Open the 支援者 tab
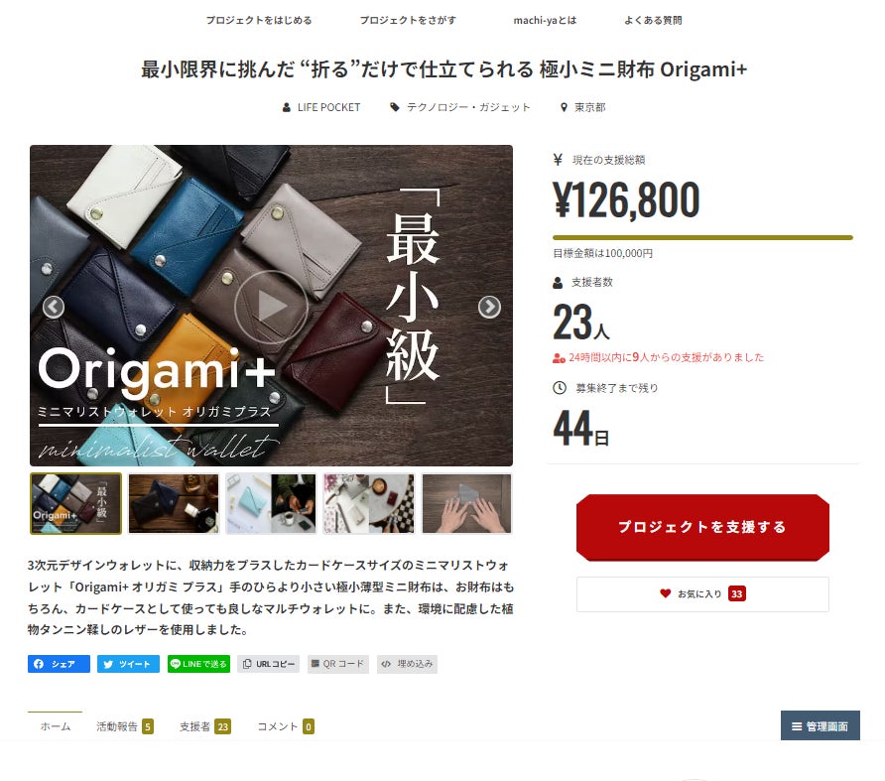This screenshot has height=781, width=885. pos(205,726)
